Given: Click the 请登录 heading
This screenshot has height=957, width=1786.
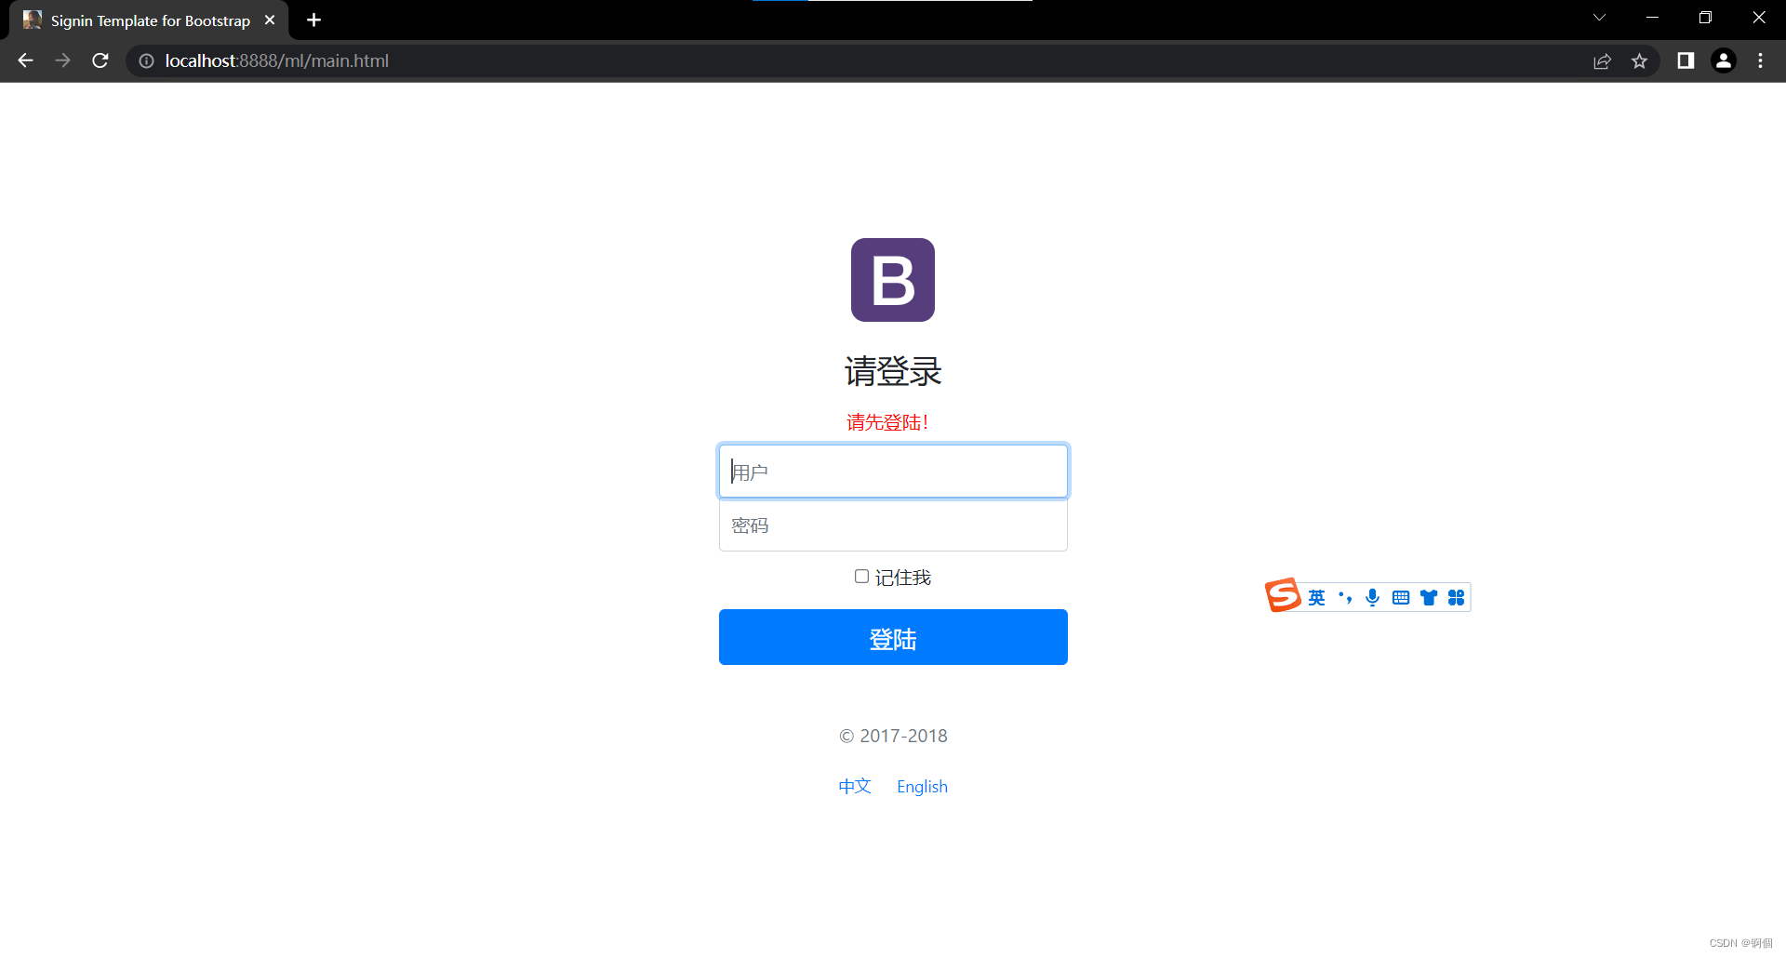Looking at the screenshot, I should tap(893, 371).
